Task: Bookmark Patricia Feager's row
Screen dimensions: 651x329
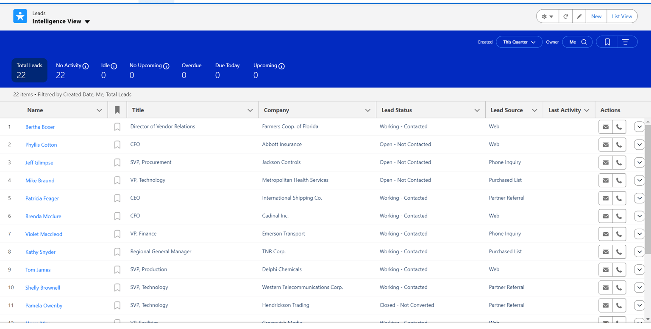Action: [117, 198]
